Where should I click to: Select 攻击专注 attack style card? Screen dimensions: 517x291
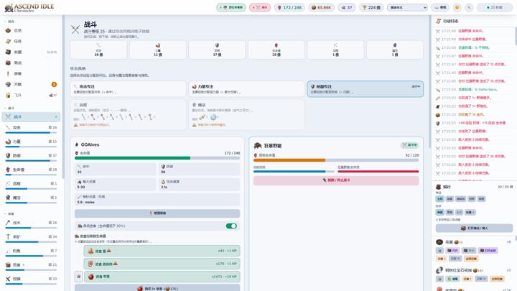[128, 89]
